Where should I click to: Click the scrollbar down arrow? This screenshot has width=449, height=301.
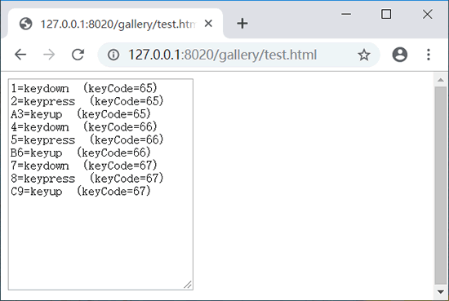(x=441, y=292)
